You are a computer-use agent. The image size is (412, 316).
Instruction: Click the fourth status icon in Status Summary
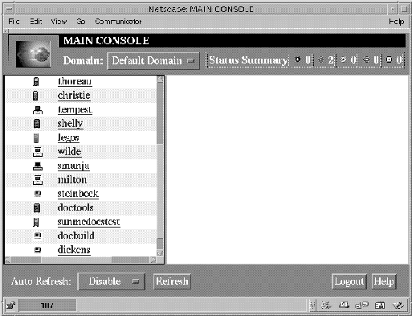point(365,60)
